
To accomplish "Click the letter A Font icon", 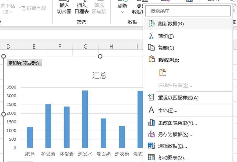I will coord(151,110).
